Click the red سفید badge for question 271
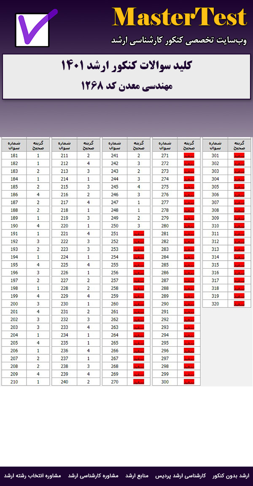253x486 pixels. 189,156
